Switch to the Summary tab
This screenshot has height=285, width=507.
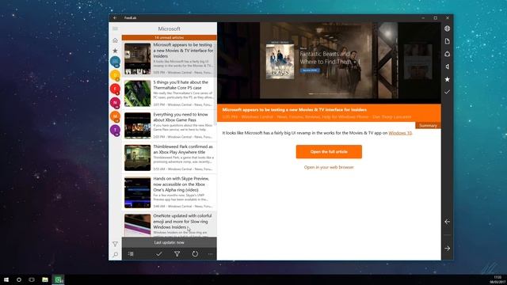tap(428, 125)
